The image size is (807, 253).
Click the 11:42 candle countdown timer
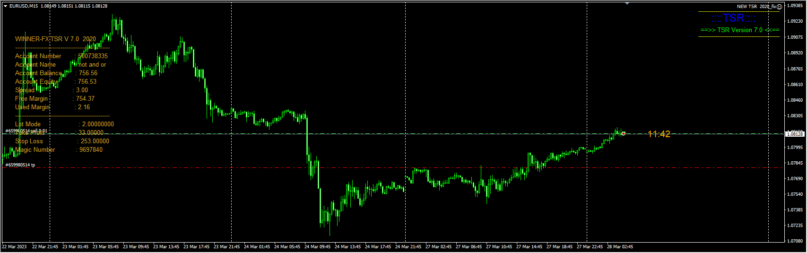click(x=659, y=134)
